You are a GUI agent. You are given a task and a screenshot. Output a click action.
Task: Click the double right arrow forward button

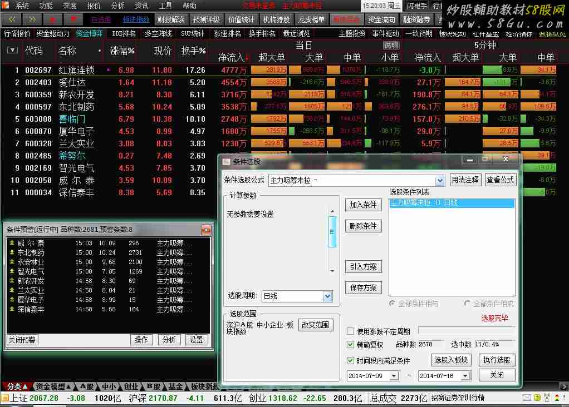33,19
